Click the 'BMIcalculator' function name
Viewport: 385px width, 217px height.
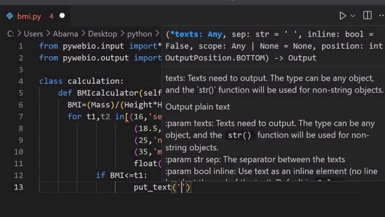[x=108, y=93]
